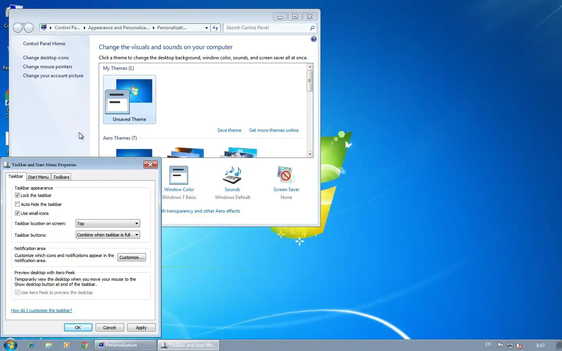The image size is (562, 351).
Task: Maximize the Personalization window
Action: click(295, 16)
